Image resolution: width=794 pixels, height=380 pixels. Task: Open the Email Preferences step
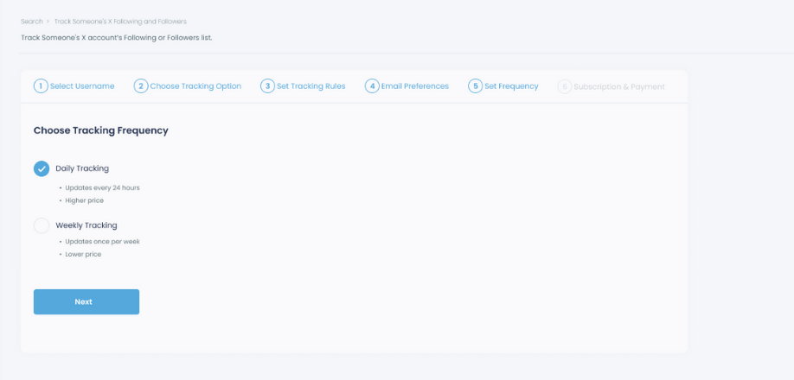click(x=415, y=86)
